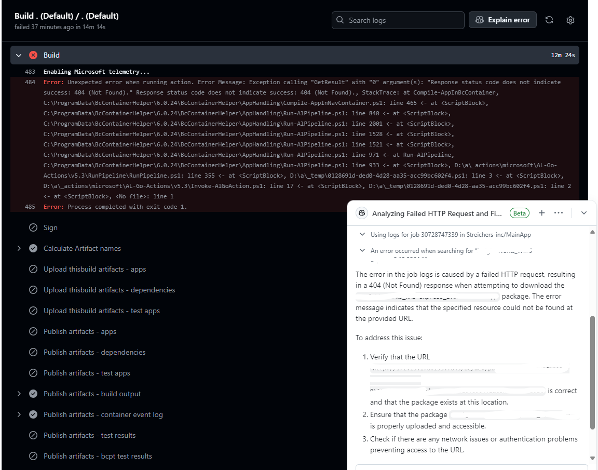Screen dimensions: 598x470
Task: Start a new Copilot chat with plus
Action: pos(541,213)
